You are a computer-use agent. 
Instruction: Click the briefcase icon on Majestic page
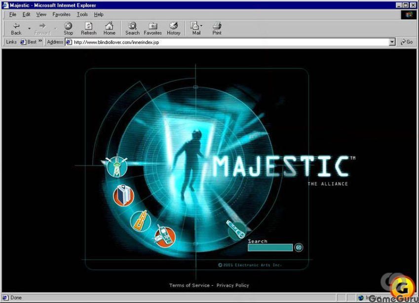click(123, 195)
